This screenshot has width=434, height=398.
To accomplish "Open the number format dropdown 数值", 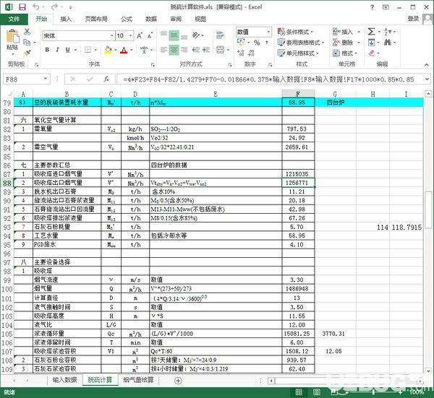I will [268, 32].
